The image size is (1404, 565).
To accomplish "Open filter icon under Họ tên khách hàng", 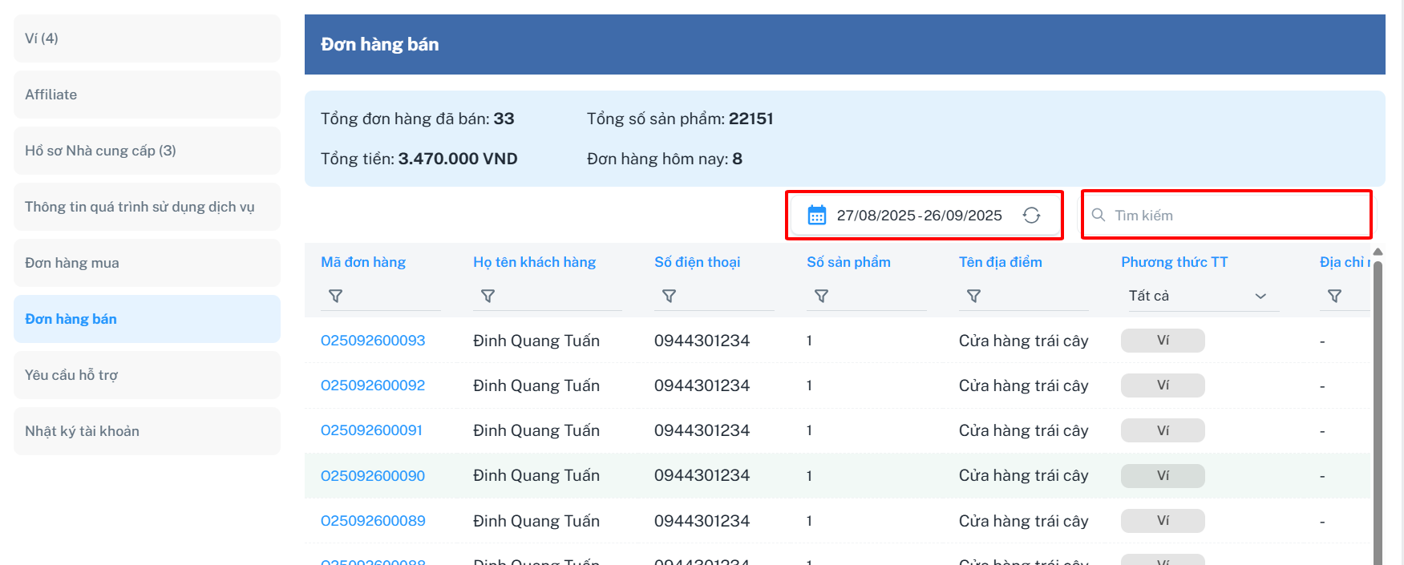I will pyautogui.click(x=488, y=297).
